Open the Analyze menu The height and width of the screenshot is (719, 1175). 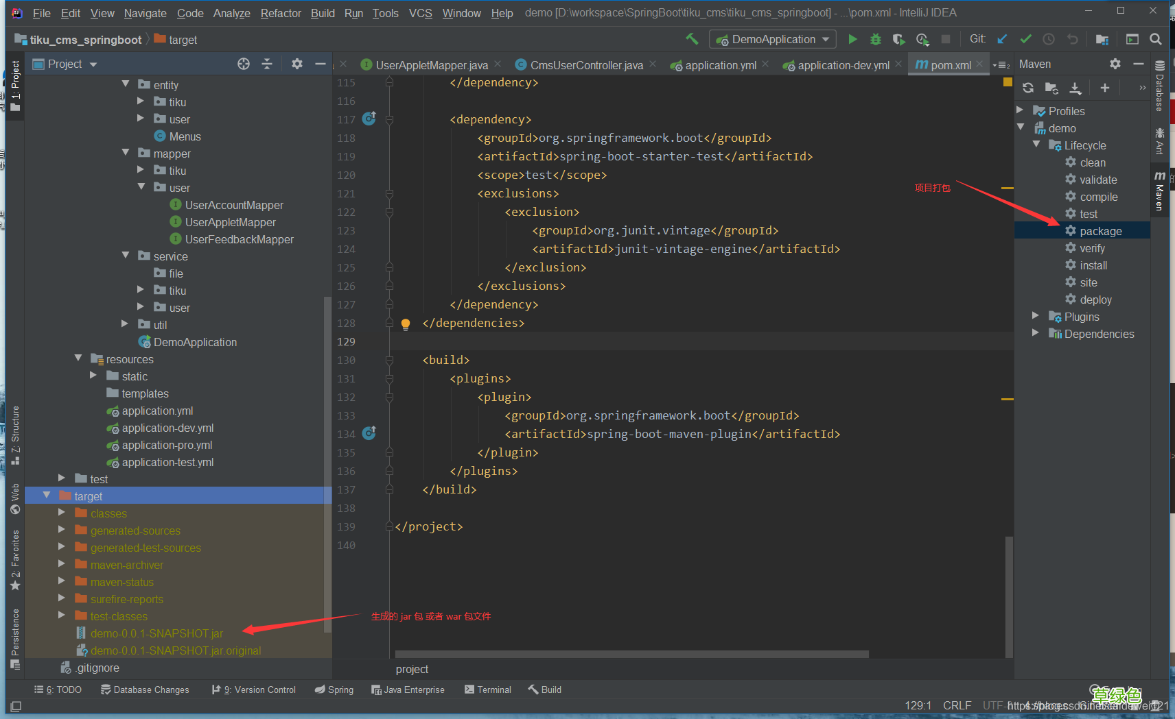[232, 13]
